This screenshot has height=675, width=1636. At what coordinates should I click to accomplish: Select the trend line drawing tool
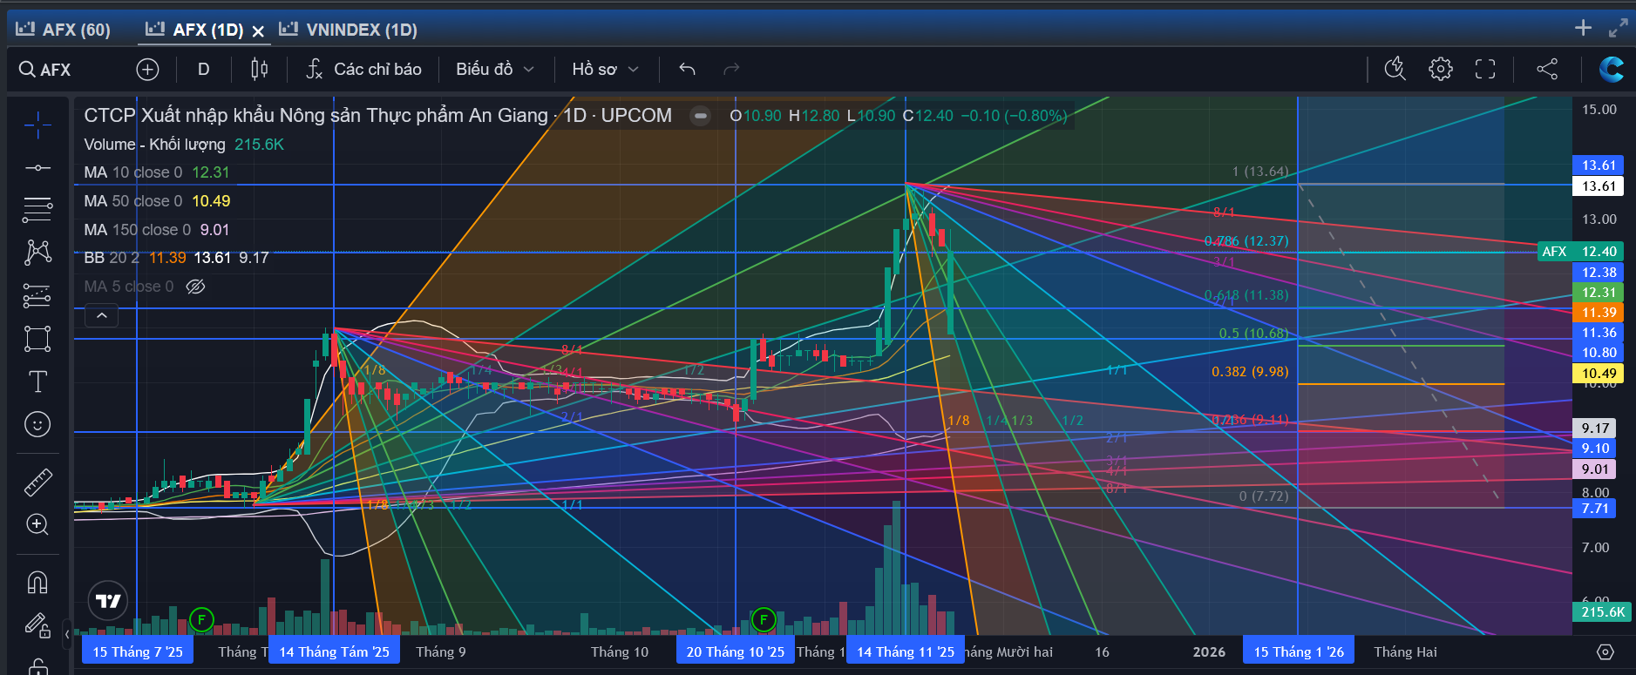(x=37, y=167)
